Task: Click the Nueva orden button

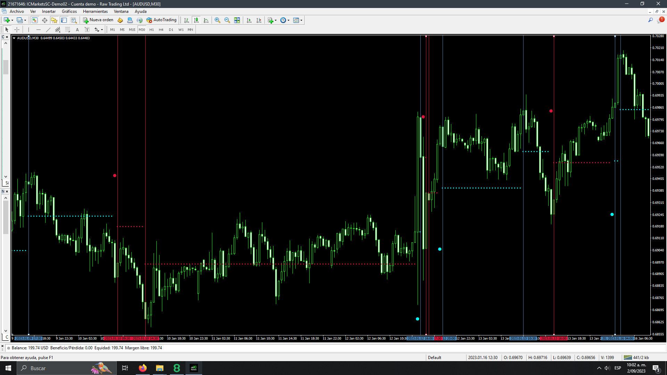Action: (98, 20)
